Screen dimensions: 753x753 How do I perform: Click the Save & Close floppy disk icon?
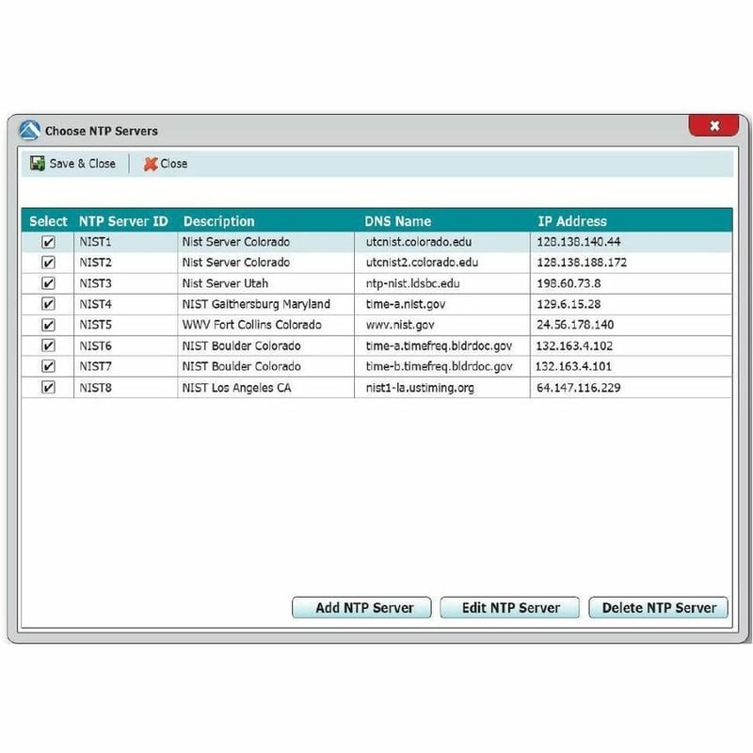coord(37,163)
